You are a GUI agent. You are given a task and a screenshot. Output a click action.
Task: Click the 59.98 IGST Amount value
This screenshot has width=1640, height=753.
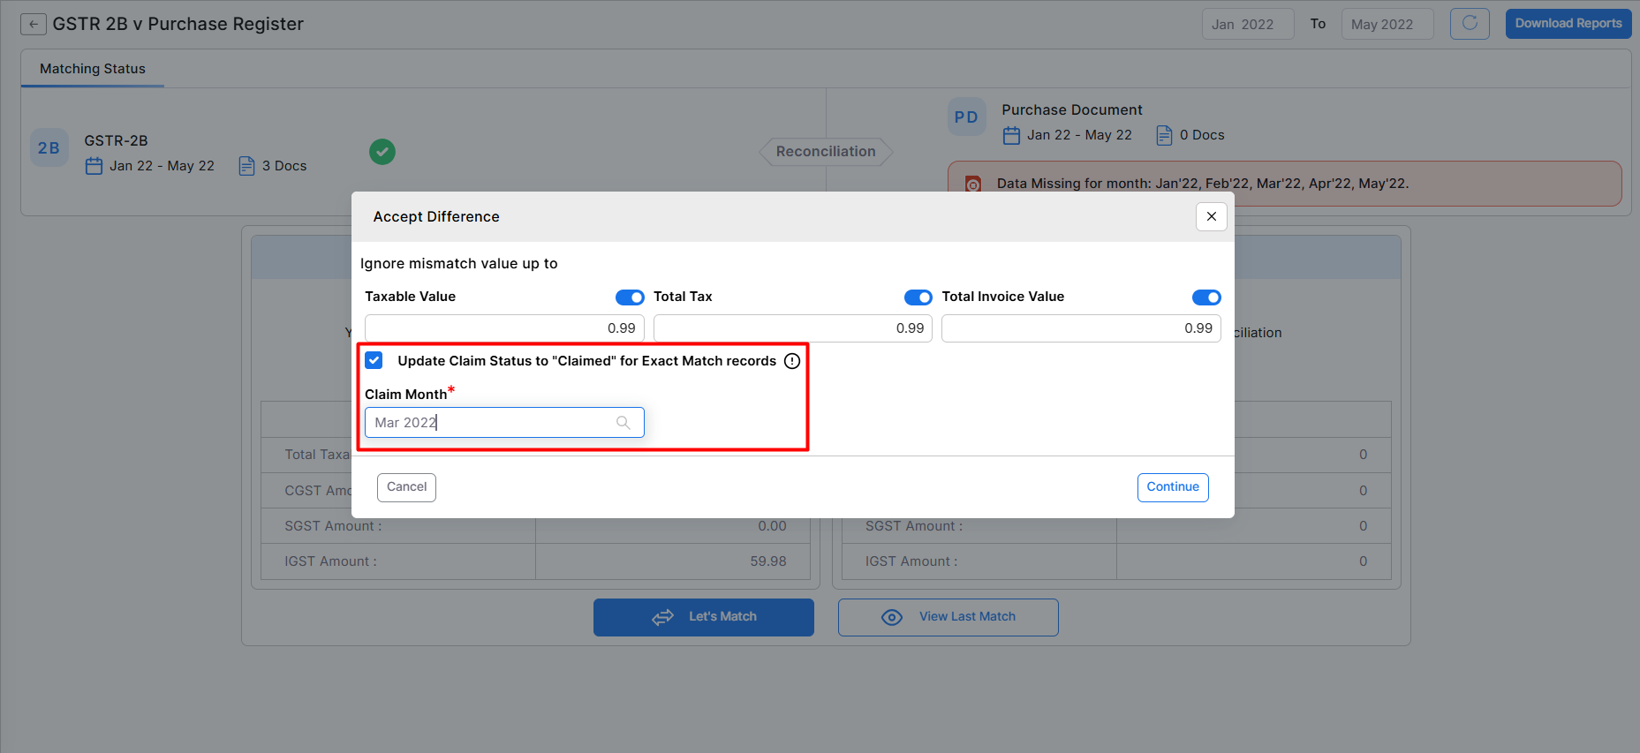click(x=768, y=561)
